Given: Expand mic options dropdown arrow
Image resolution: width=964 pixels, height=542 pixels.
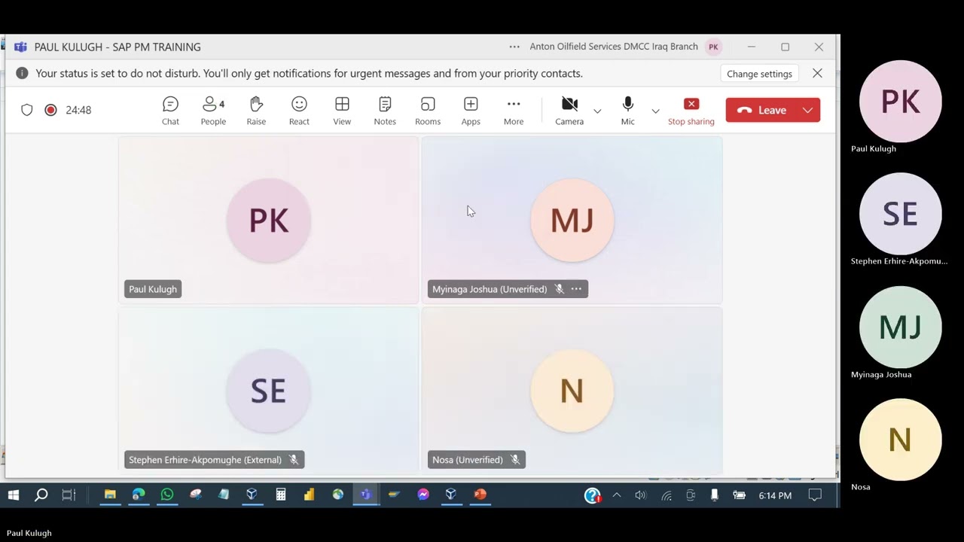Looking at the screenshot, I should click(x=655, y=111).
